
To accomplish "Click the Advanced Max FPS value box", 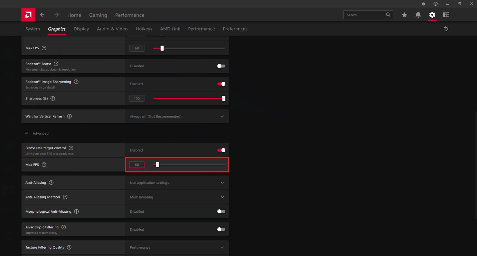I will [137, 165].
